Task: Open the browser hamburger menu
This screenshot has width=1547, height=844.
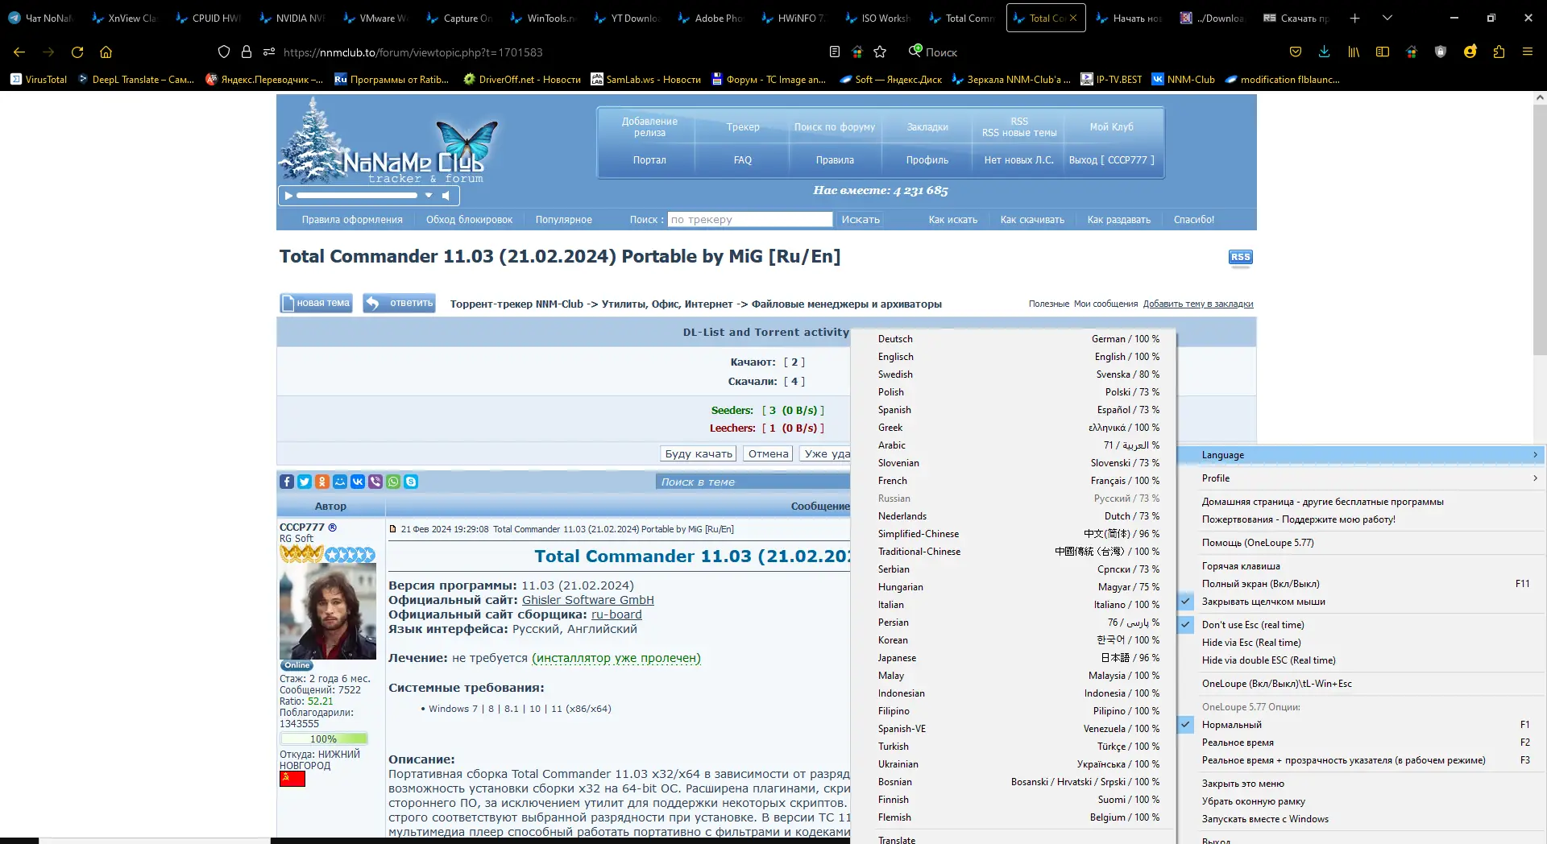Action: click(1528, 52)
